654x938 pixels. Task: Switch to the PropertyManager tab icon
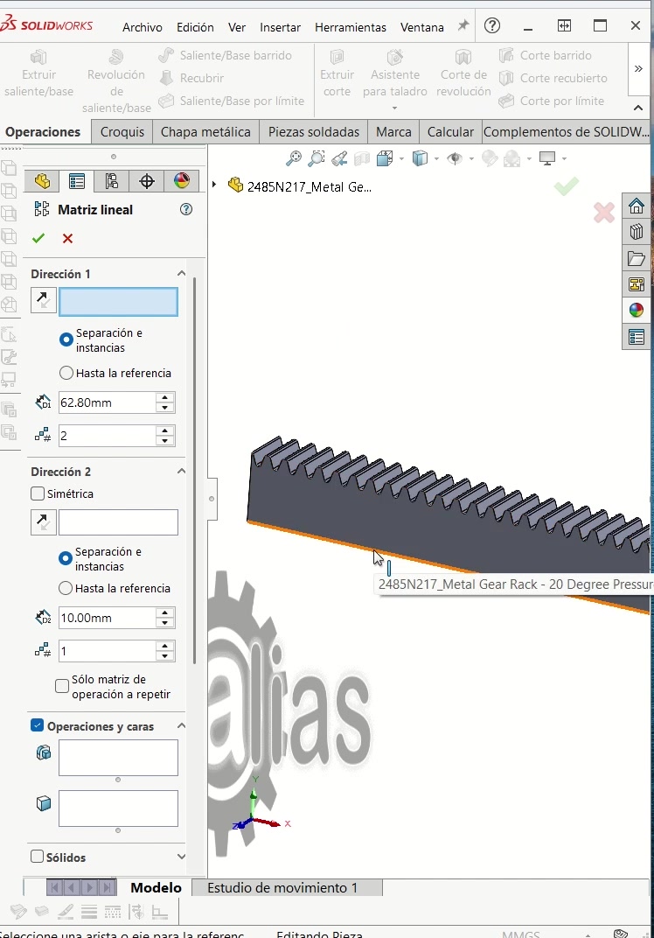pyautogui.click(x=77, y=180)
